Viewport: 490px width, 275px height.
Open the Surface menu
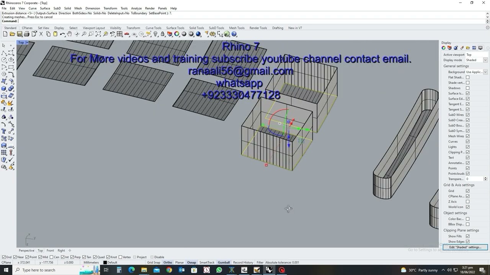(x=45, y=8)
